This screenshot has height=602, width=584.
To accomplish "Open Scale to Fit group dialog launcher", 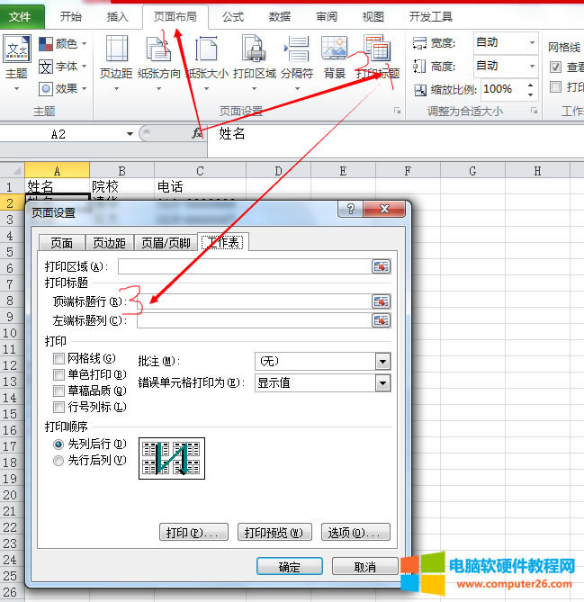I will tap(534, 111).
